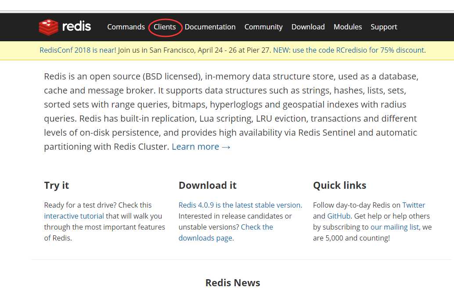Open the Clients page in navbar
Image resolution: width=454 pixels, height=295 pixels.
coord(165,27)
